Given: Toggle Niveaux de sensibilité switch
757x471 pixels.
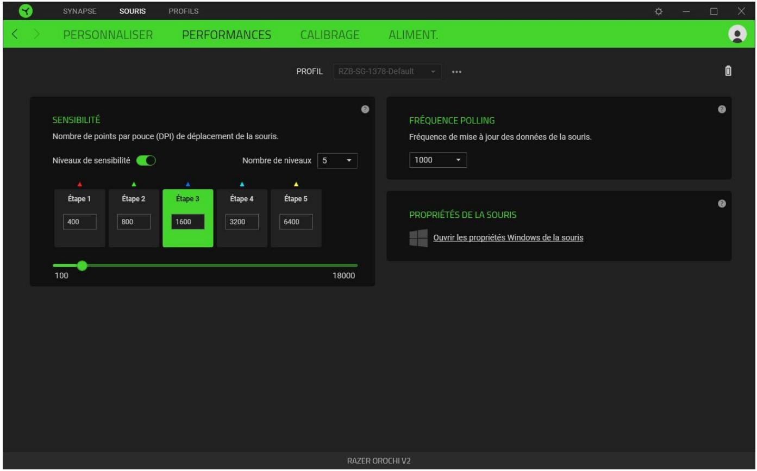Looking at the screenshot, I should [146, 161].
